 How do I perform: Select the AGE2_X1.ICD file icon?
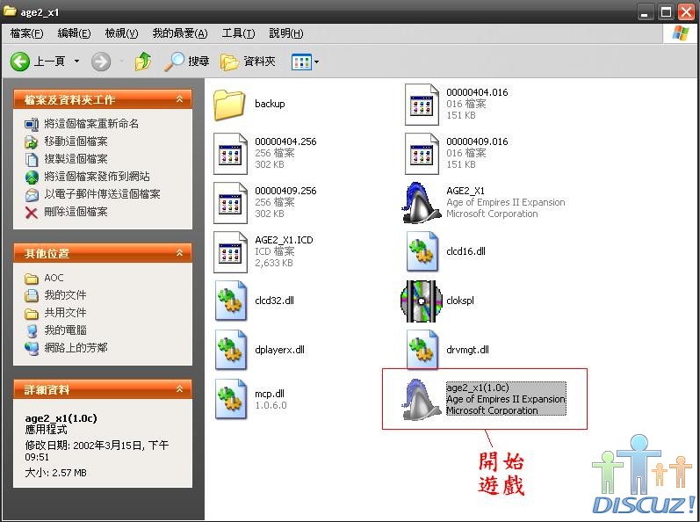click(x=231, y=251)
